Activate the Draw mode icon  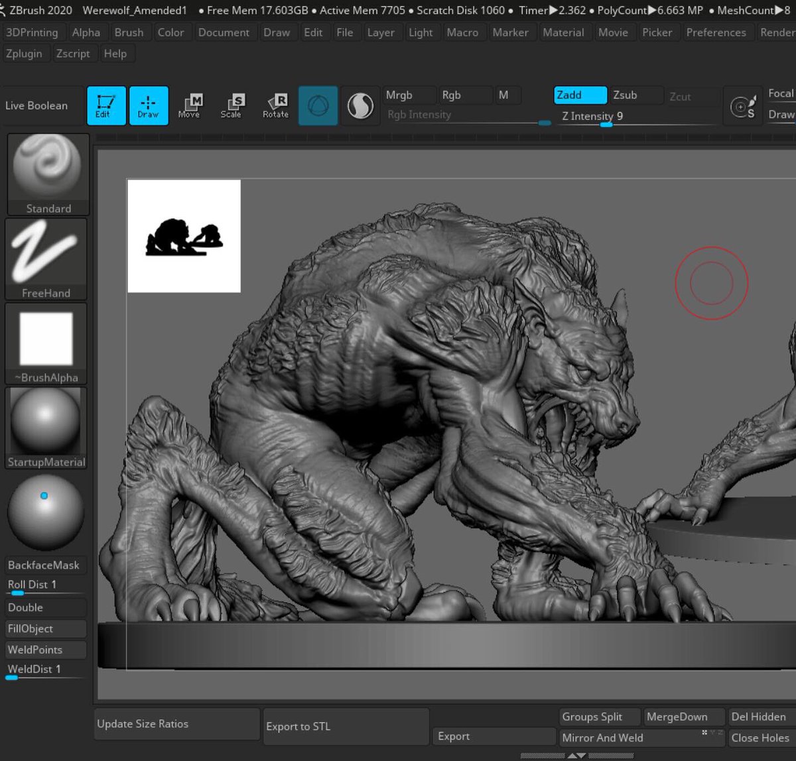(x=149, y=105)
